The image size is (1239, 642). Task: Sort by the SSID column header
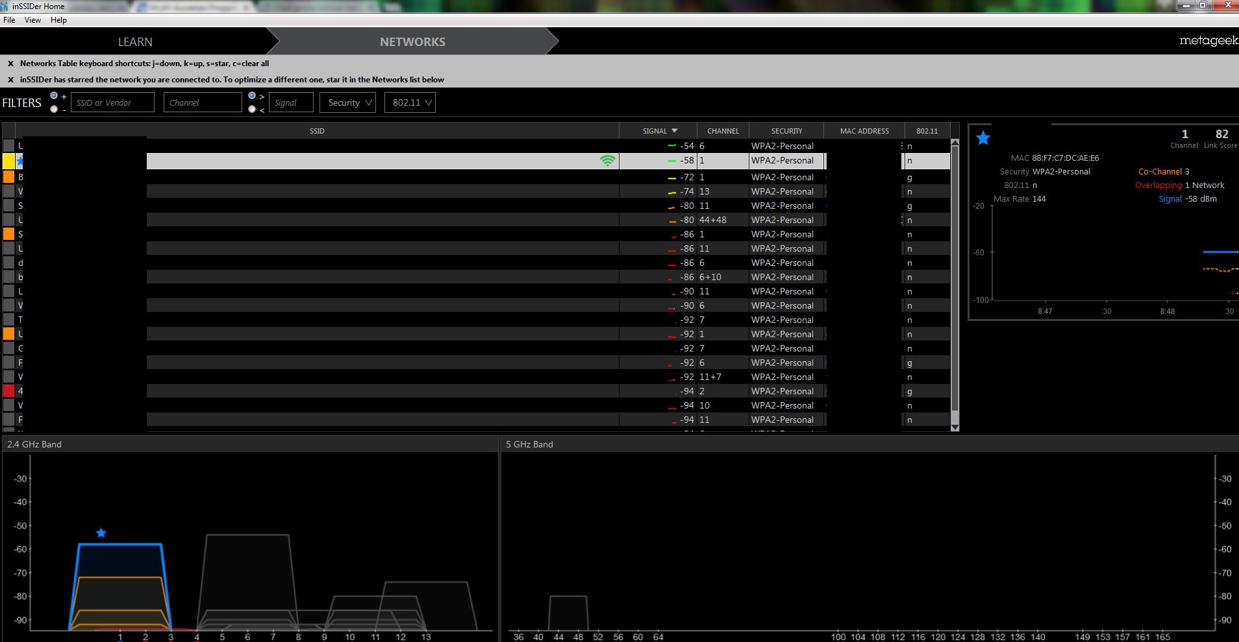pyautogui.click(x=317, y=130)
